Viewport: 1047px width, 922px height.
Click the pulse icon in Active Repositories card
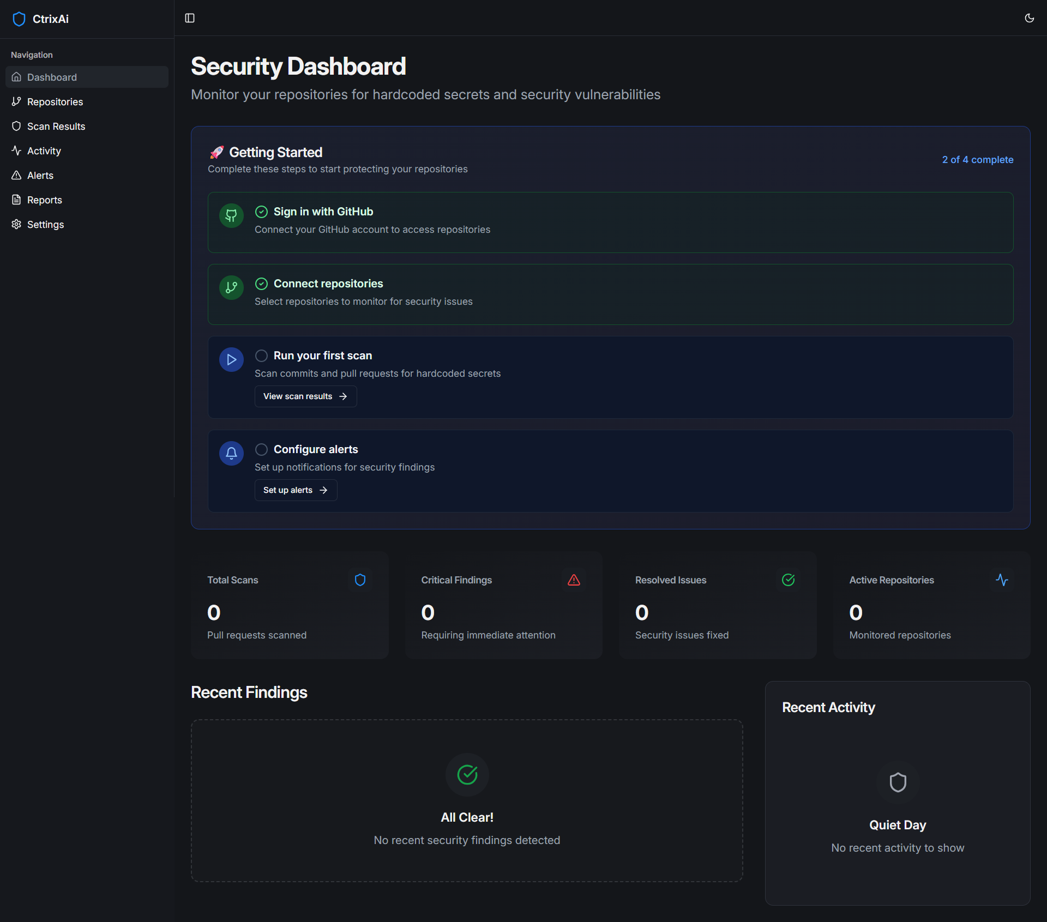[x=1002, y=580]
